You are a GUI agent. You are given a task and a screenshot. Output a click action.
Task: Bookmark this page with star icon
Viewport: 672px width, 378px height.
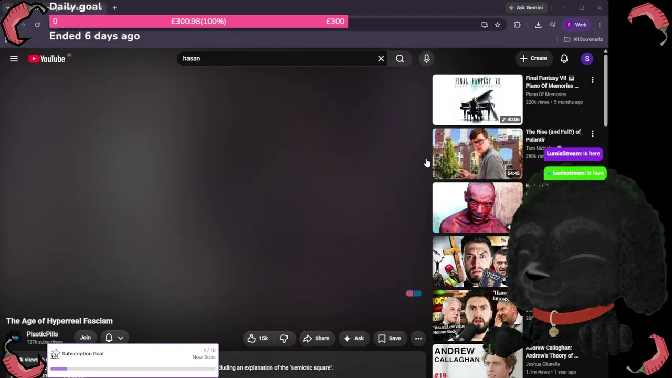coord(497,25)
